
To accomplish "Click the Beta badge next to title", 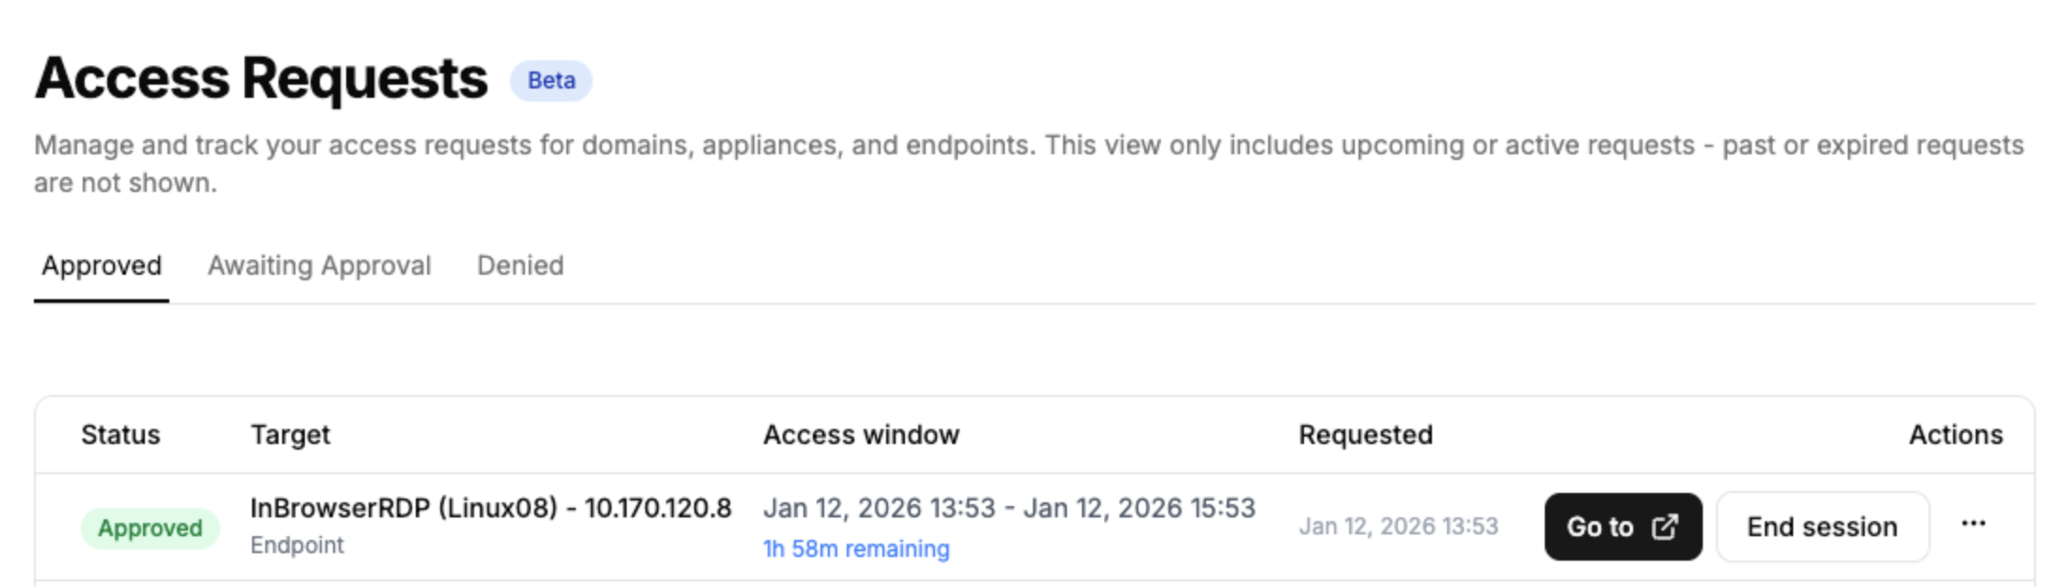I will 550,81.
